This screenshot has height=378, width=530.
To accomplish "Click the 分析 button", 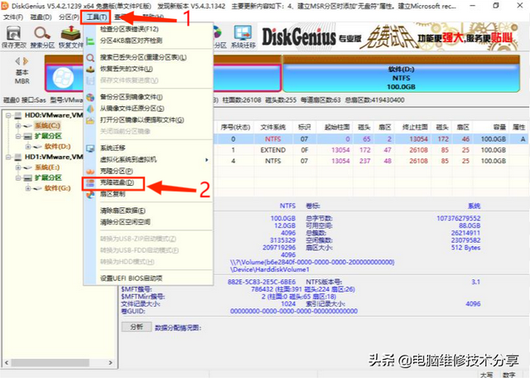I will coord(137,327).
